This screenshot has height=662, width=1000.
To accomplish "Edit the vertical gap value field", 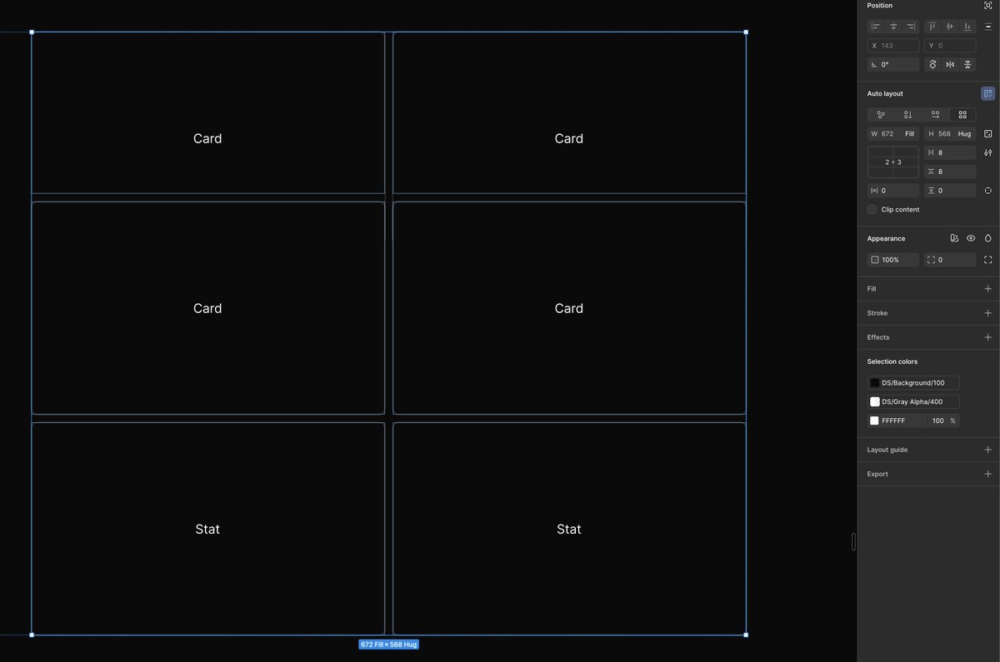I will (x=950, y=172).
